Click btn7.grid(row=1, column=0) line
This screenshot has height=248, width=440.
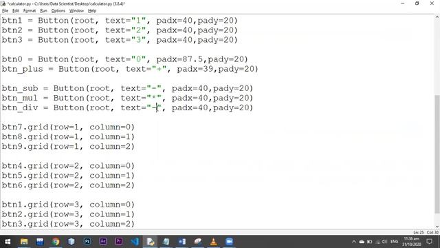pos(68,127)
